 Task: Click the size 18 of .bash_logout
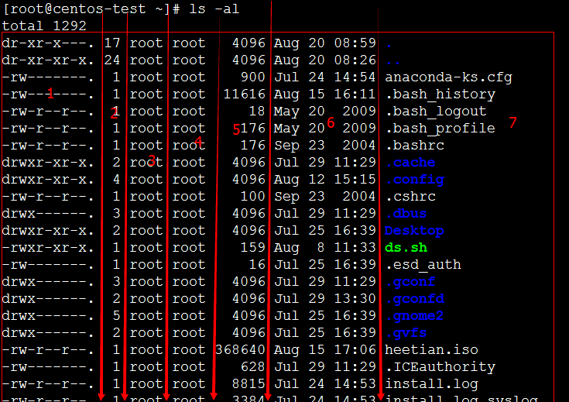(x=257, y=112)
